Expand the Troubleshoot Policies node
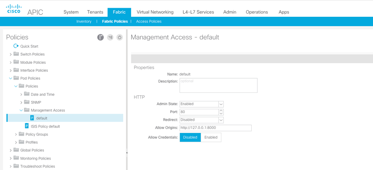Image resolution: width=373 pixels, height=170 pixels. click(11, 166)
